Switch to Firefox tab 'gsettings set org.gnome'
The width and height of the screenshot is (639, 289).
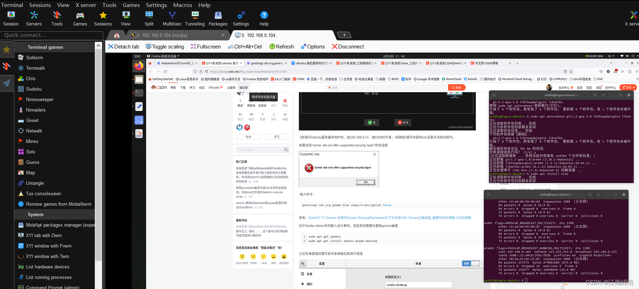266,63
